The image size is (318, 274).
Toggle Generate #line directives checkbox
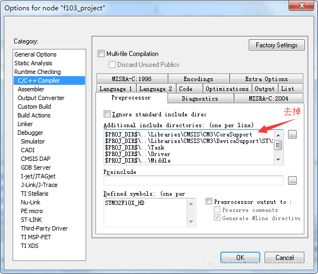point(217,217)
